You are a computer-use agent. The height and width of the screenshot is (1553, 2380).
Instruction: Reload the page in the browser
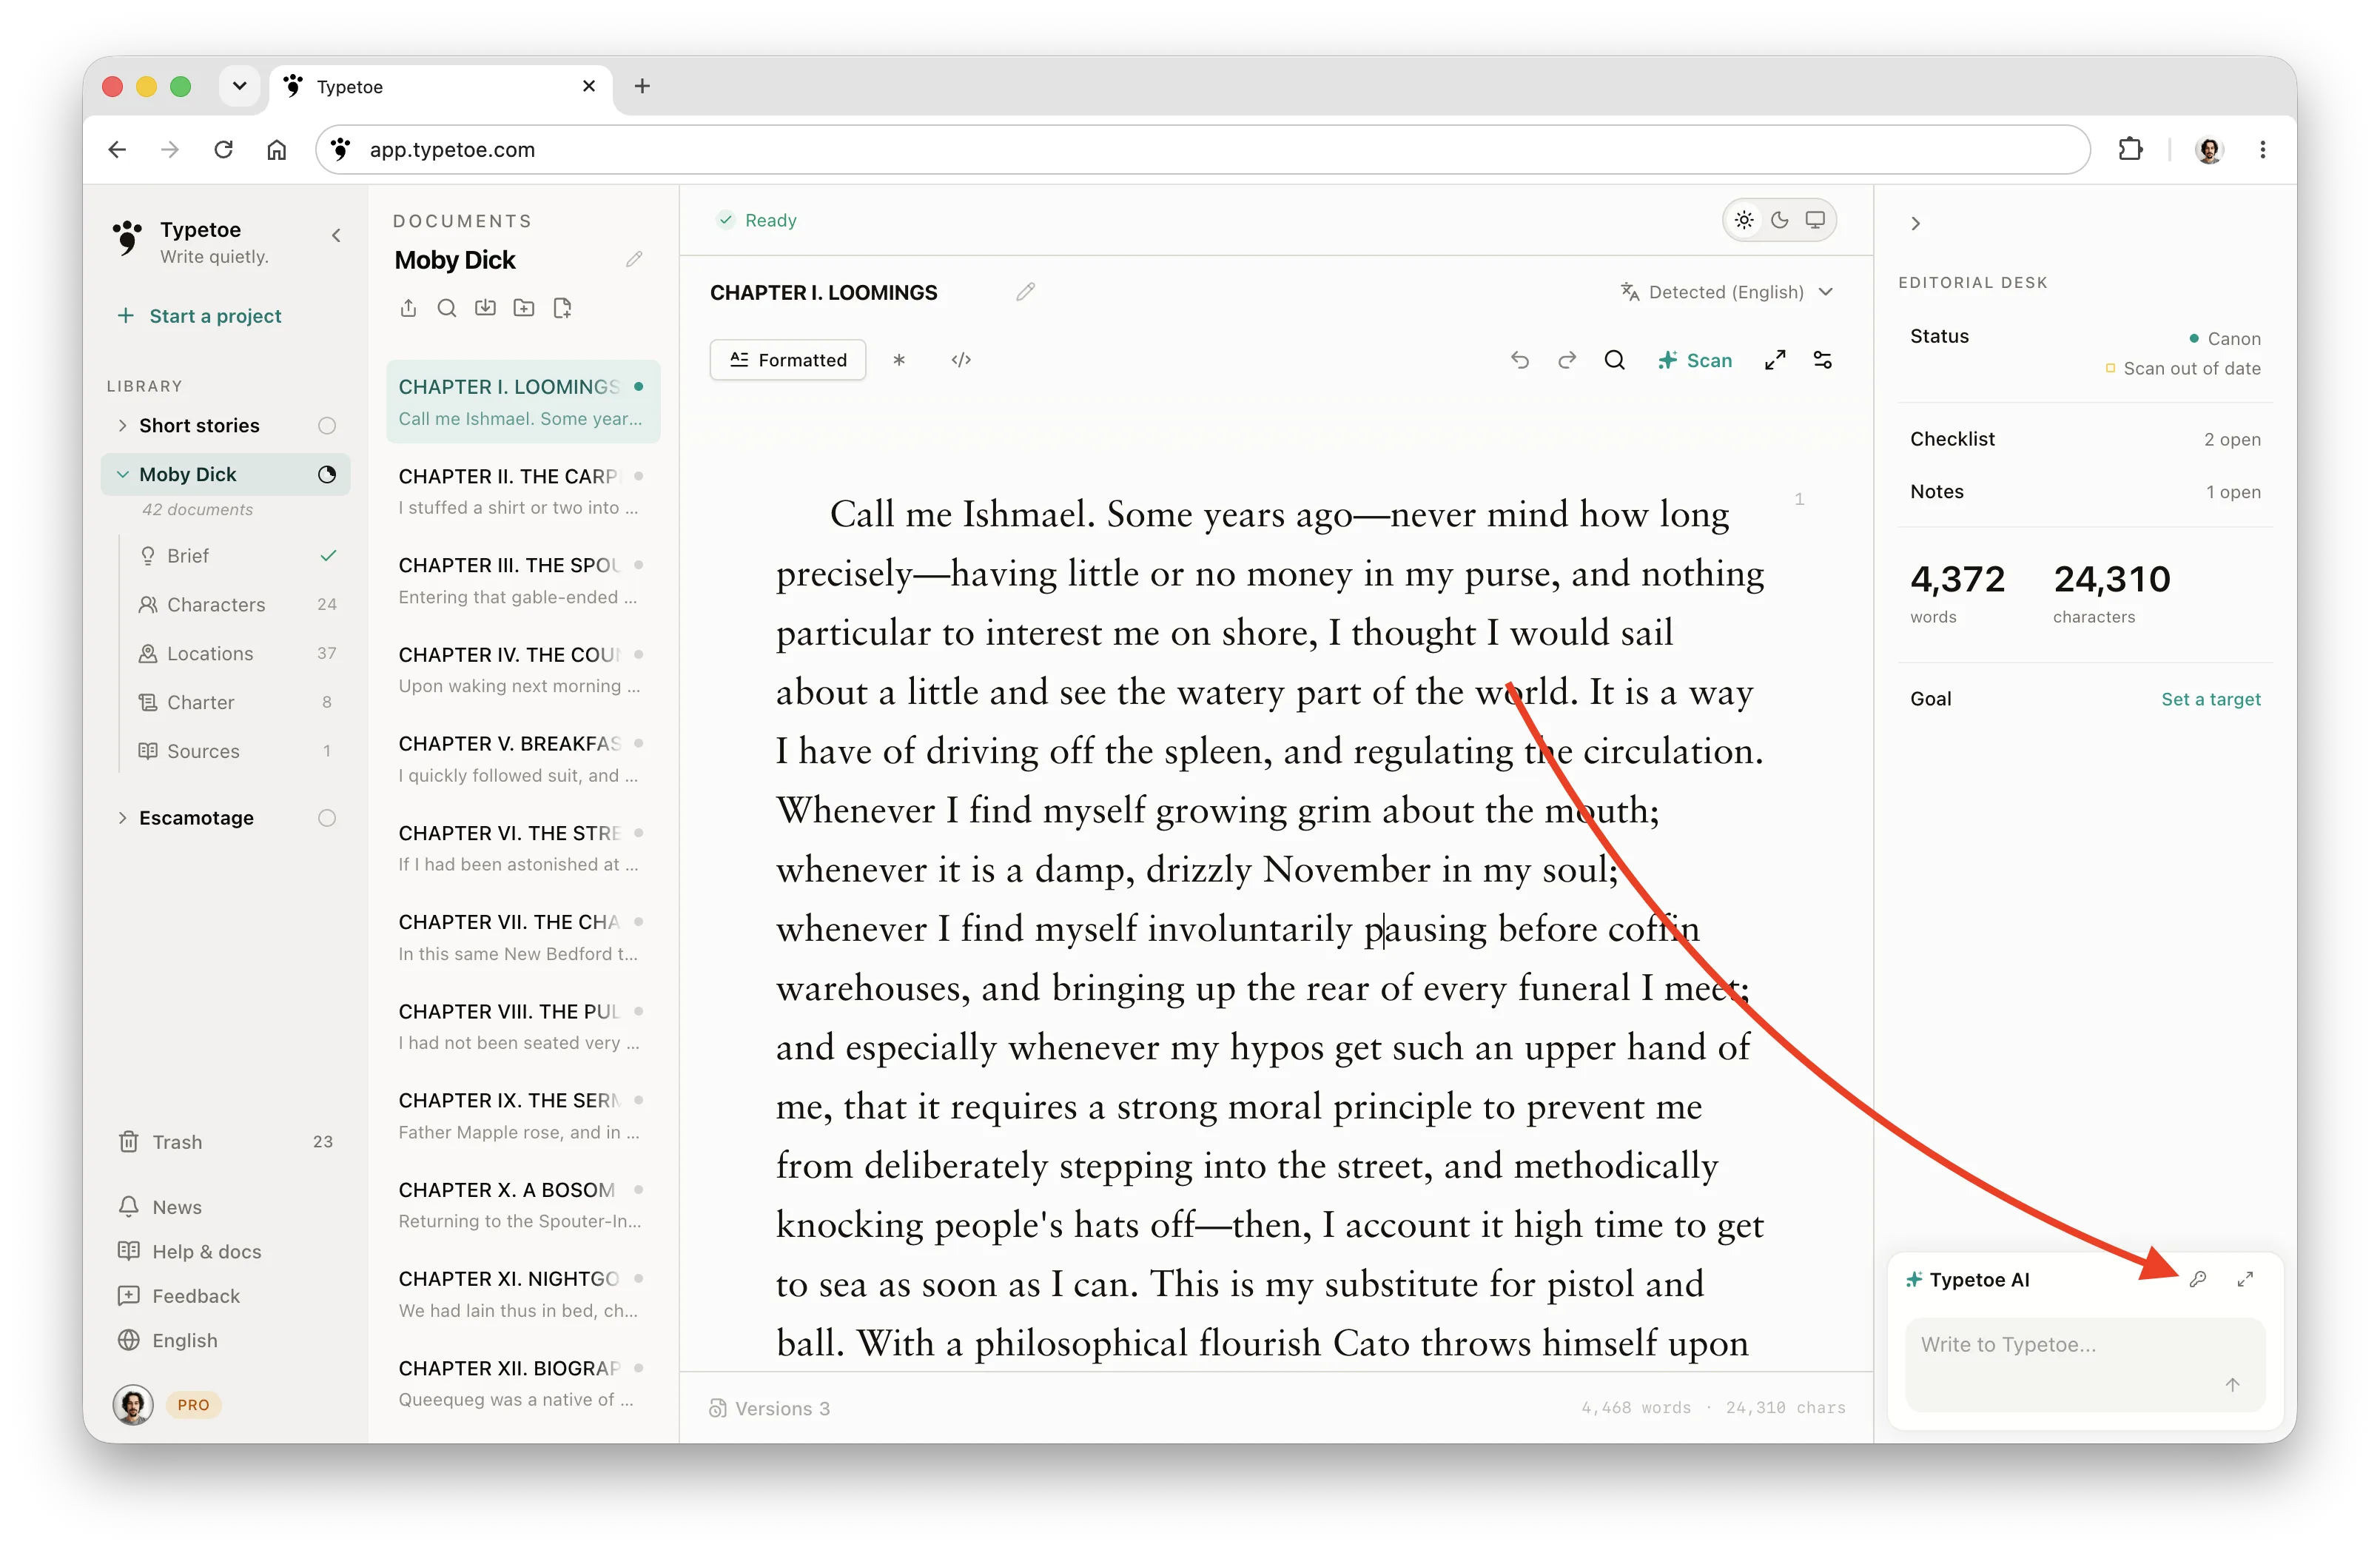coord(223,149)
